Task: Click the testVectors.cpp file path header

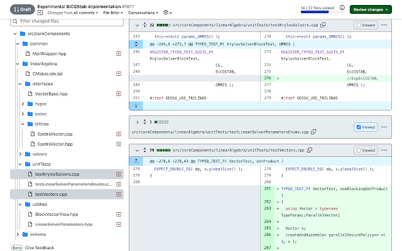Action: point(239,150)
